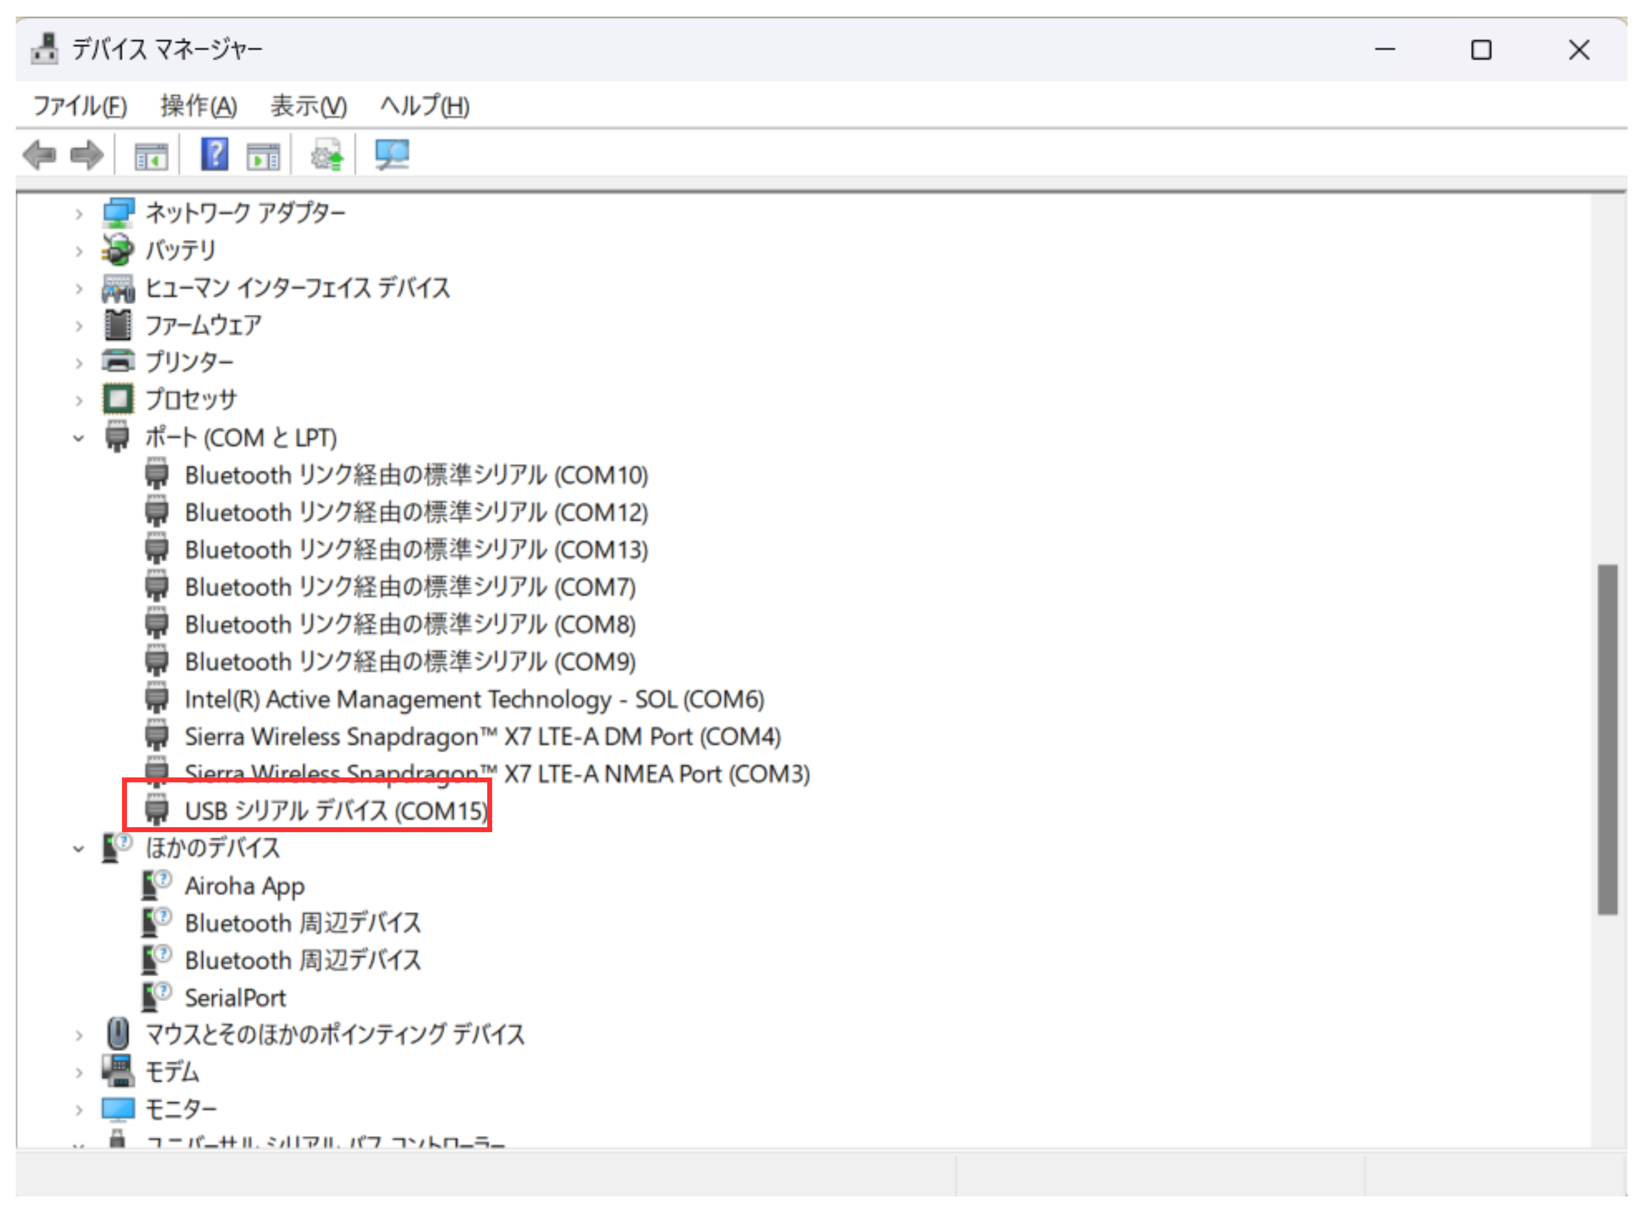Select the Airoha App unknown device
The image size is (1645, 1213).
pos(244,886)
